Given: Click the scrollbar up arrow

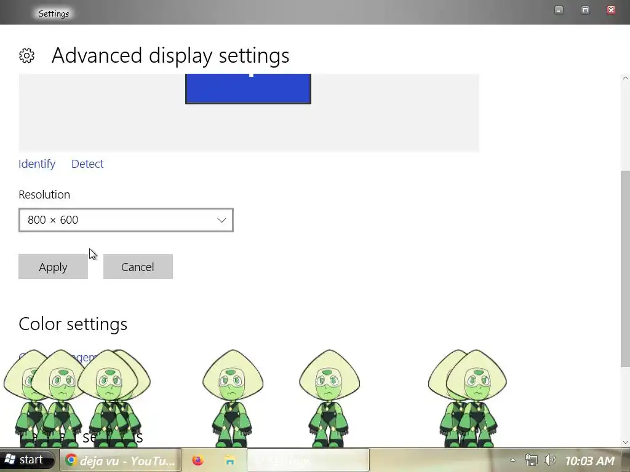Looking at the screenshot, I should click(x=625, y=78).
